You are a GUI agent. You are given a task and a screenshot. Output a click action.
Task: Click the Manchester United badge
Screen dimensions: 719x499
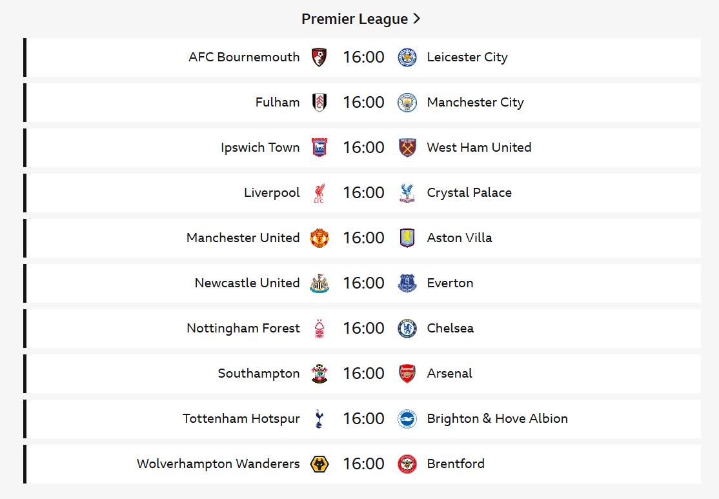pyautogui.click(x=319, y=238)
